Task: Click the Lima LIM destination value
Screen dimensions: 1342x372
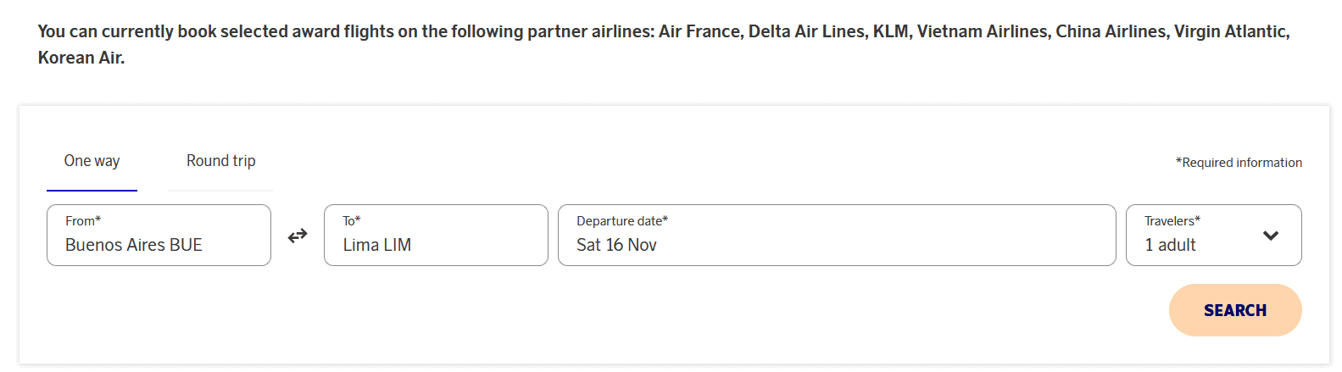Action: (376, 245)
